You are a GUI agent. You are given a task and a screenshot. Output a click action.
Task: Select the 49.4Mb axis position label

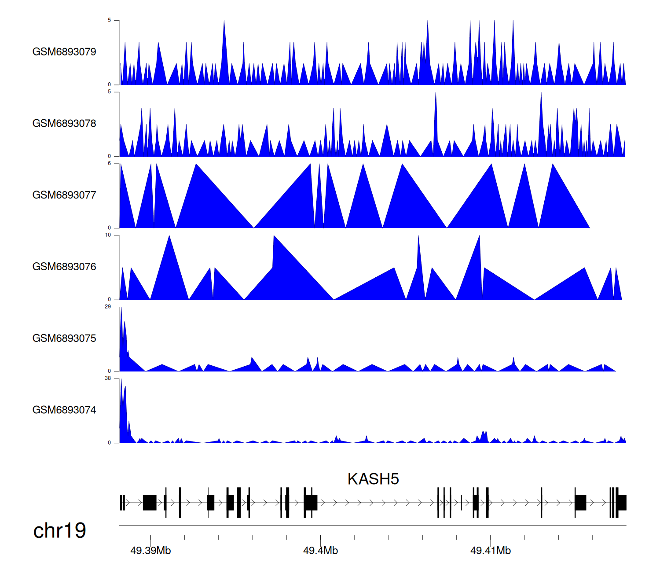pyautogui.click(x=320, y=551)
